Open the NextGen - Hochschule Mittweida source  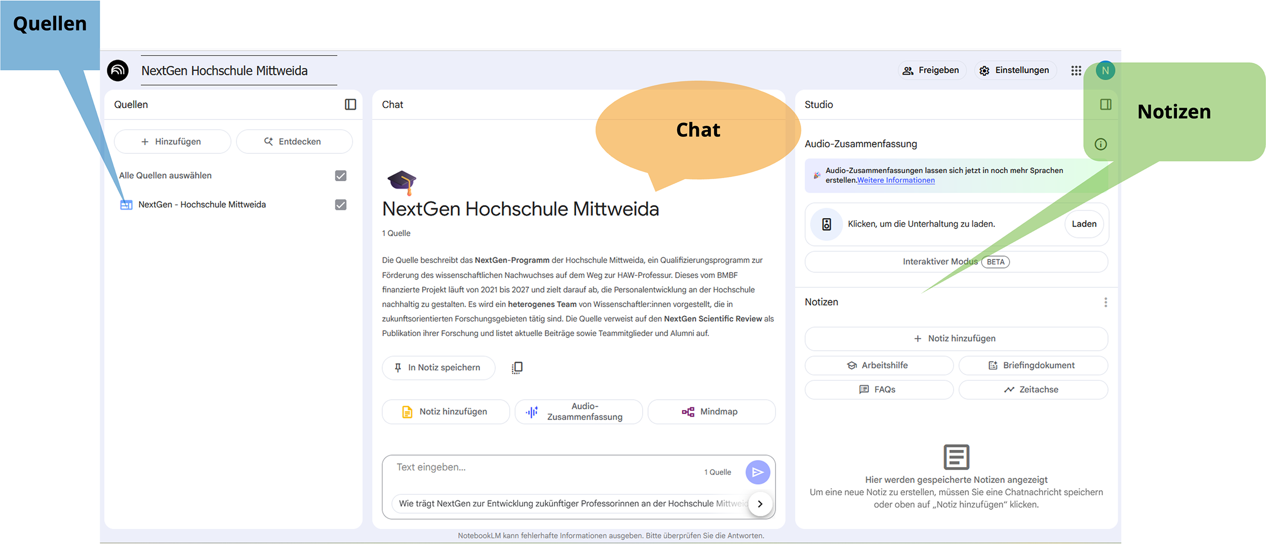click(202, 205)
